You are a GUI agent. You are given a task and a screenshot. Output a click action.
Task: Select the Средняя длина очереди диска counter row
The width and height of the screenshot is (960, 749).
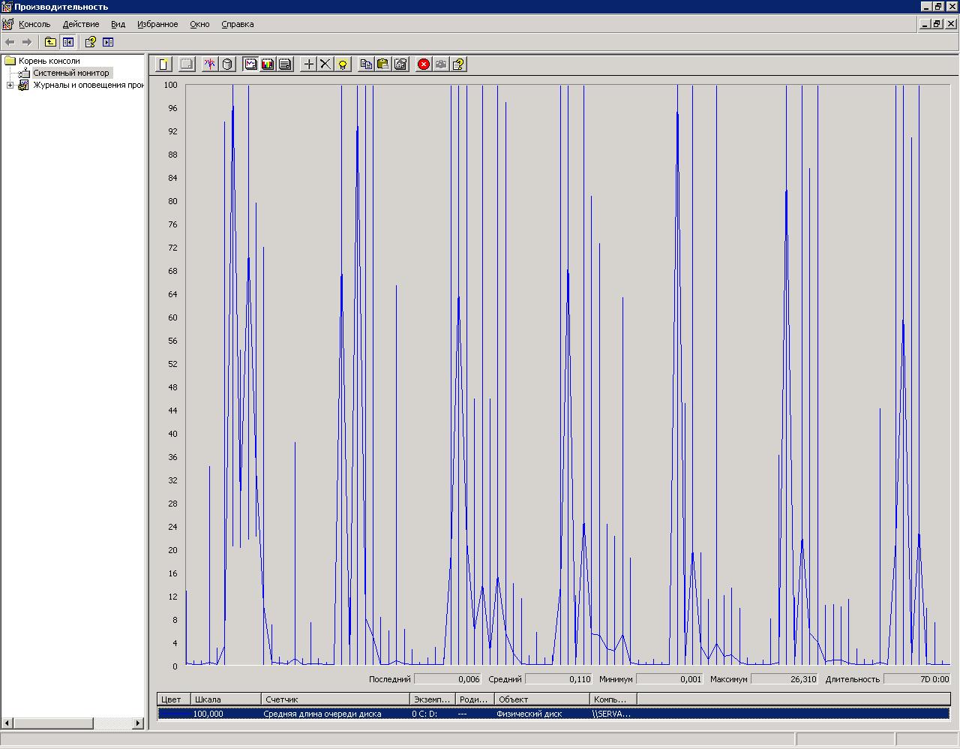pyautogui.click(x=322, y=714)
